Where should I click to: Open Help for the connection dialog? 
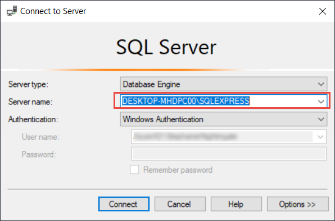pos(236,204)
